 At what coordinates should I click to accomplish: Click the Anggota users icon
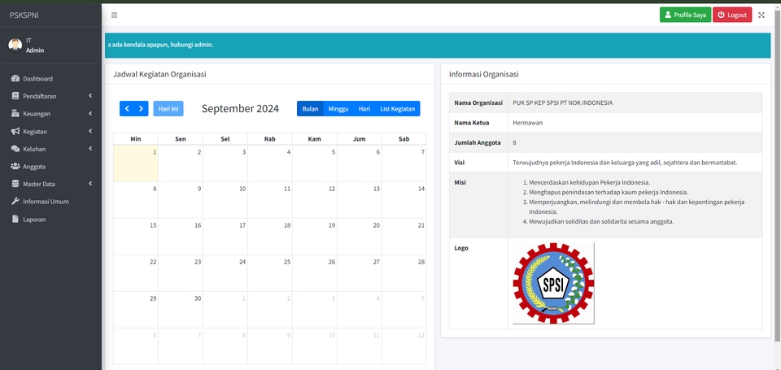(x=15, y=167)
